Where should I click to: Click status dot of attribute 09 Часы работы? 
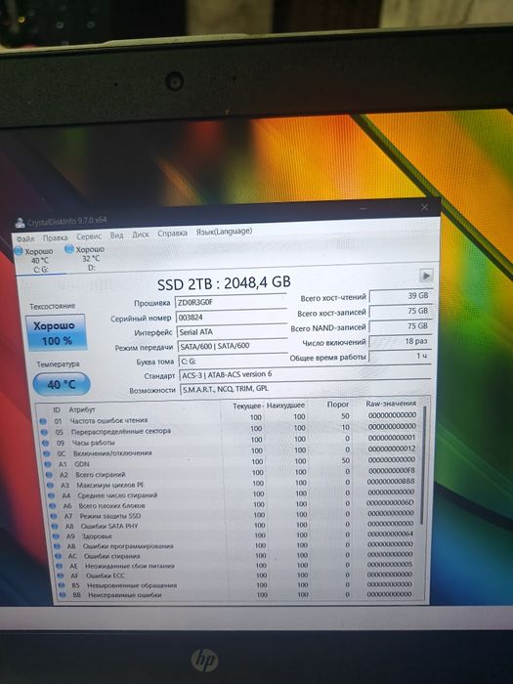click(46, 444)
